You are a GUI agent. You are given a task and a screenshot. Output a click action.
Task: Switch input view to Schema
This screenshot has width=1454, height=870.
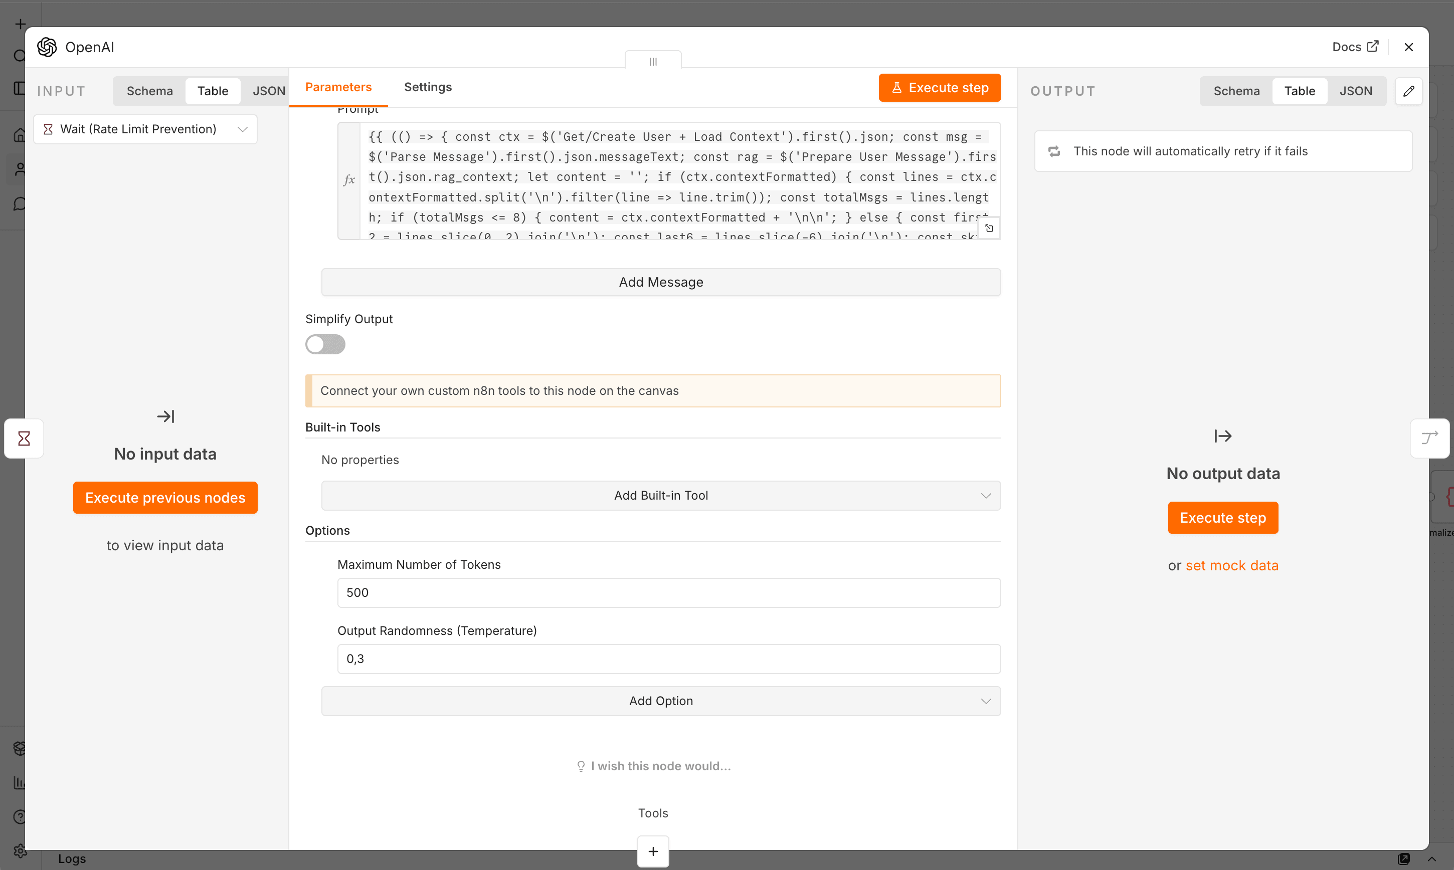149,91
